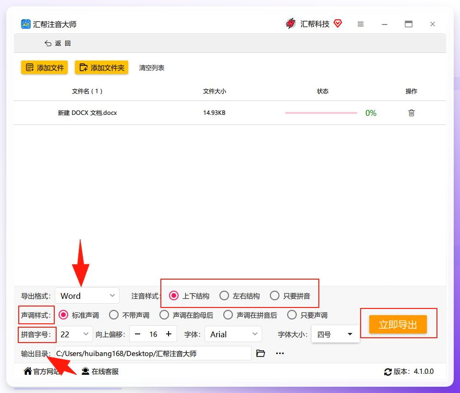
Task: Click the pink progress bar of the file
Action: pos(321,113)
